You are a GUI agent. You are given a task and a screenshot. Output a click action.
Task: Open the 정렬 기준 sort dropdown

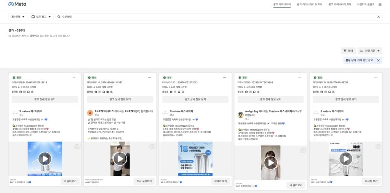coord(370,51)
